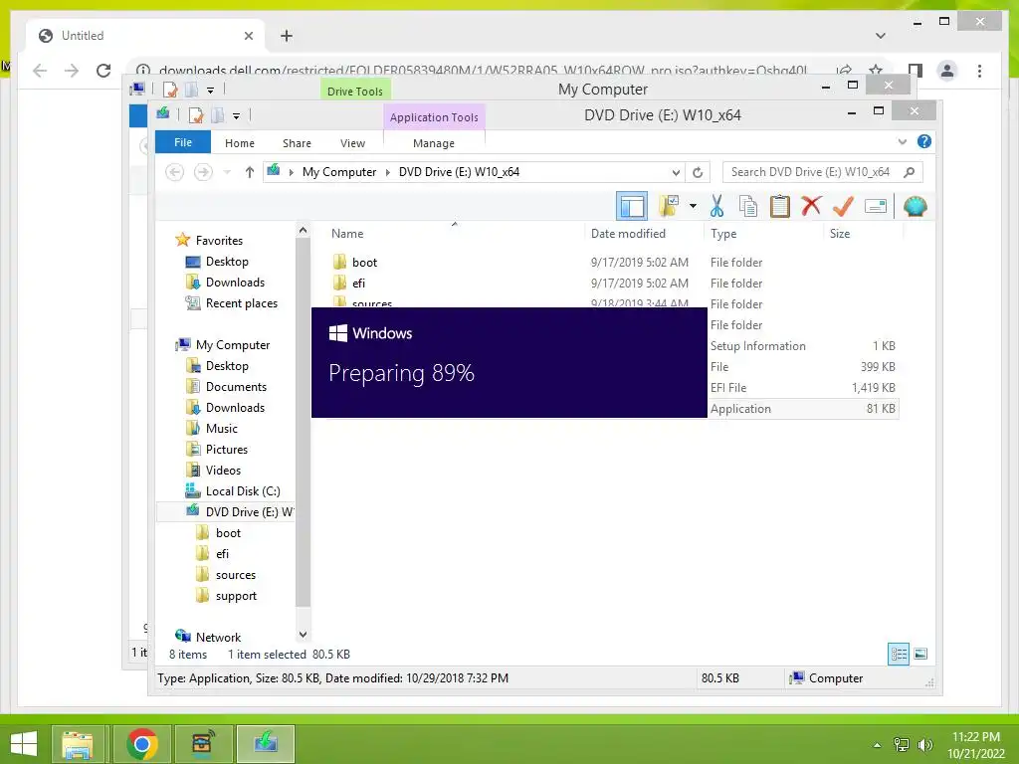This screenshot has width=1019, height=764.
Task: Click New folder icon in DVD Drive title bar
Action: pyautogui.click(x=218, y=115)
